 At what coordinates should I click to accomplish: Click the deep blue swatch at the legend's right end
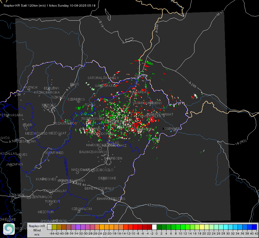(255, 227)
